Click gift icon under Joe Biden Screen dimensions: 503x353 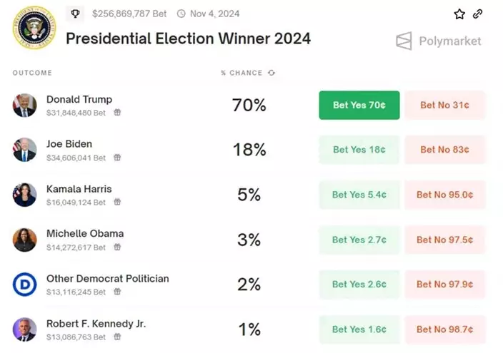[117, 158]
